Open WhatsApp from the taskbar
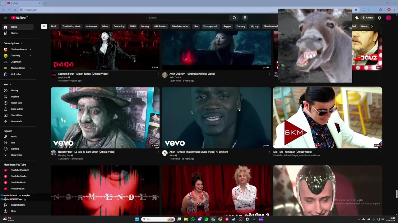The image size is (398, 223). pyautogui.click(x=192, y=219)
